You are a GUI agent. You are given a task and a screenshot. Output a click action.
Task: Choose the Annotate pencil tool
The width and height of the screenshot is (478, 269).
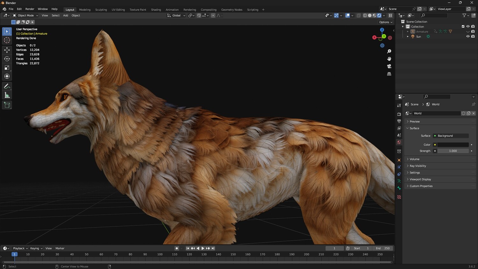[x=7, y=86]
